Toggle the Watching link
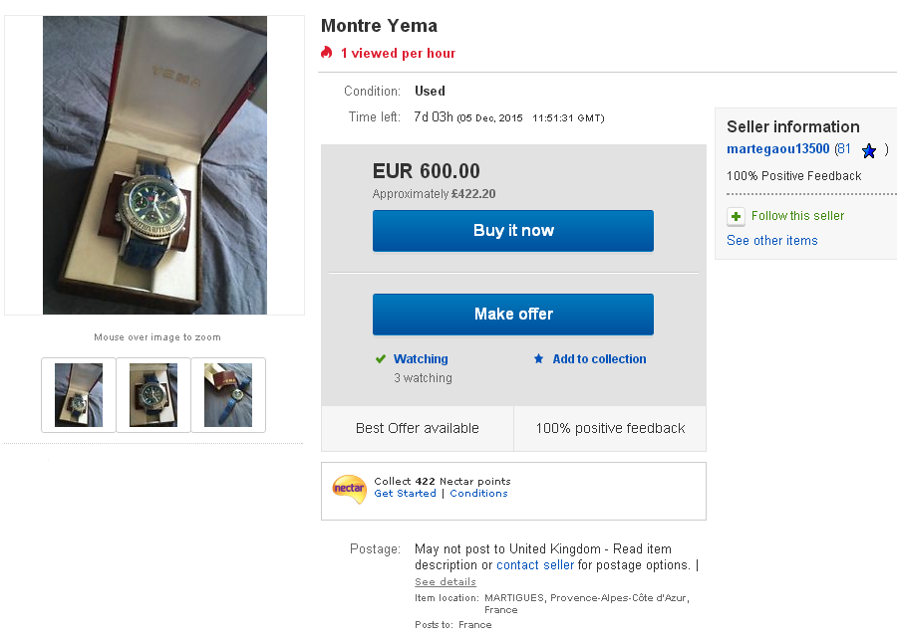 click(x=421, y=359)
